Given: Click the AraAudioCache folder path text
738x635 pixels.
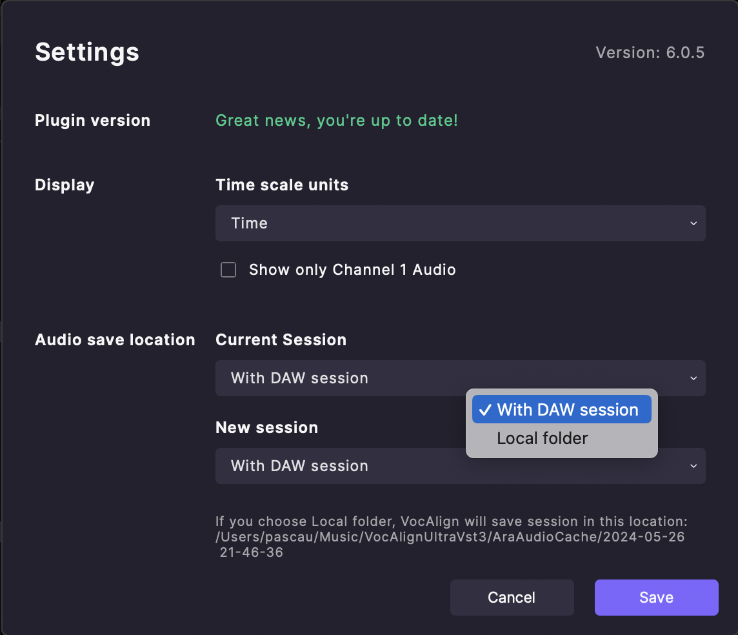Looking at the screenshot, I should coord(450,537).
